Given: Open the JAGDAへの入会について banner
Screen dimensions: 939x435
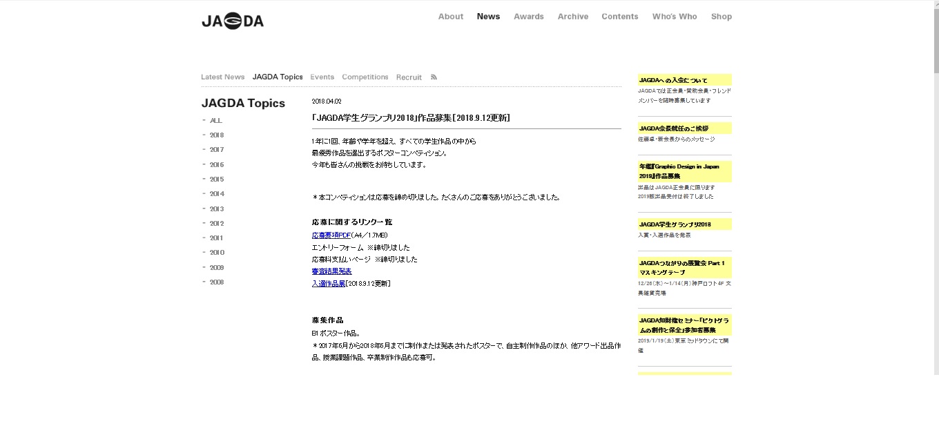Looking at the screenshot, I should tap(685, 80).
